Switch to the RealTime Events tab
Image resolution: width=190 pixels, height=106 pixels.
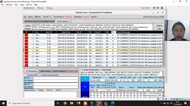click(x=31, y=21)
